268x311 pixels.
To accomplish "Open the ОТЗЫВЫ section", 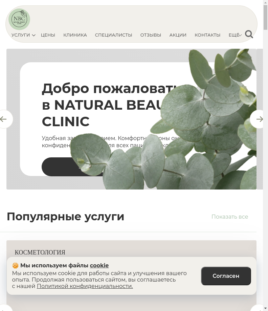I will point(151,35).
